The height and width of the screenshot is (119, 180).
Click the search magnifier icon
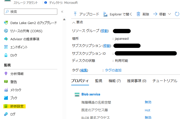point(7,12)
